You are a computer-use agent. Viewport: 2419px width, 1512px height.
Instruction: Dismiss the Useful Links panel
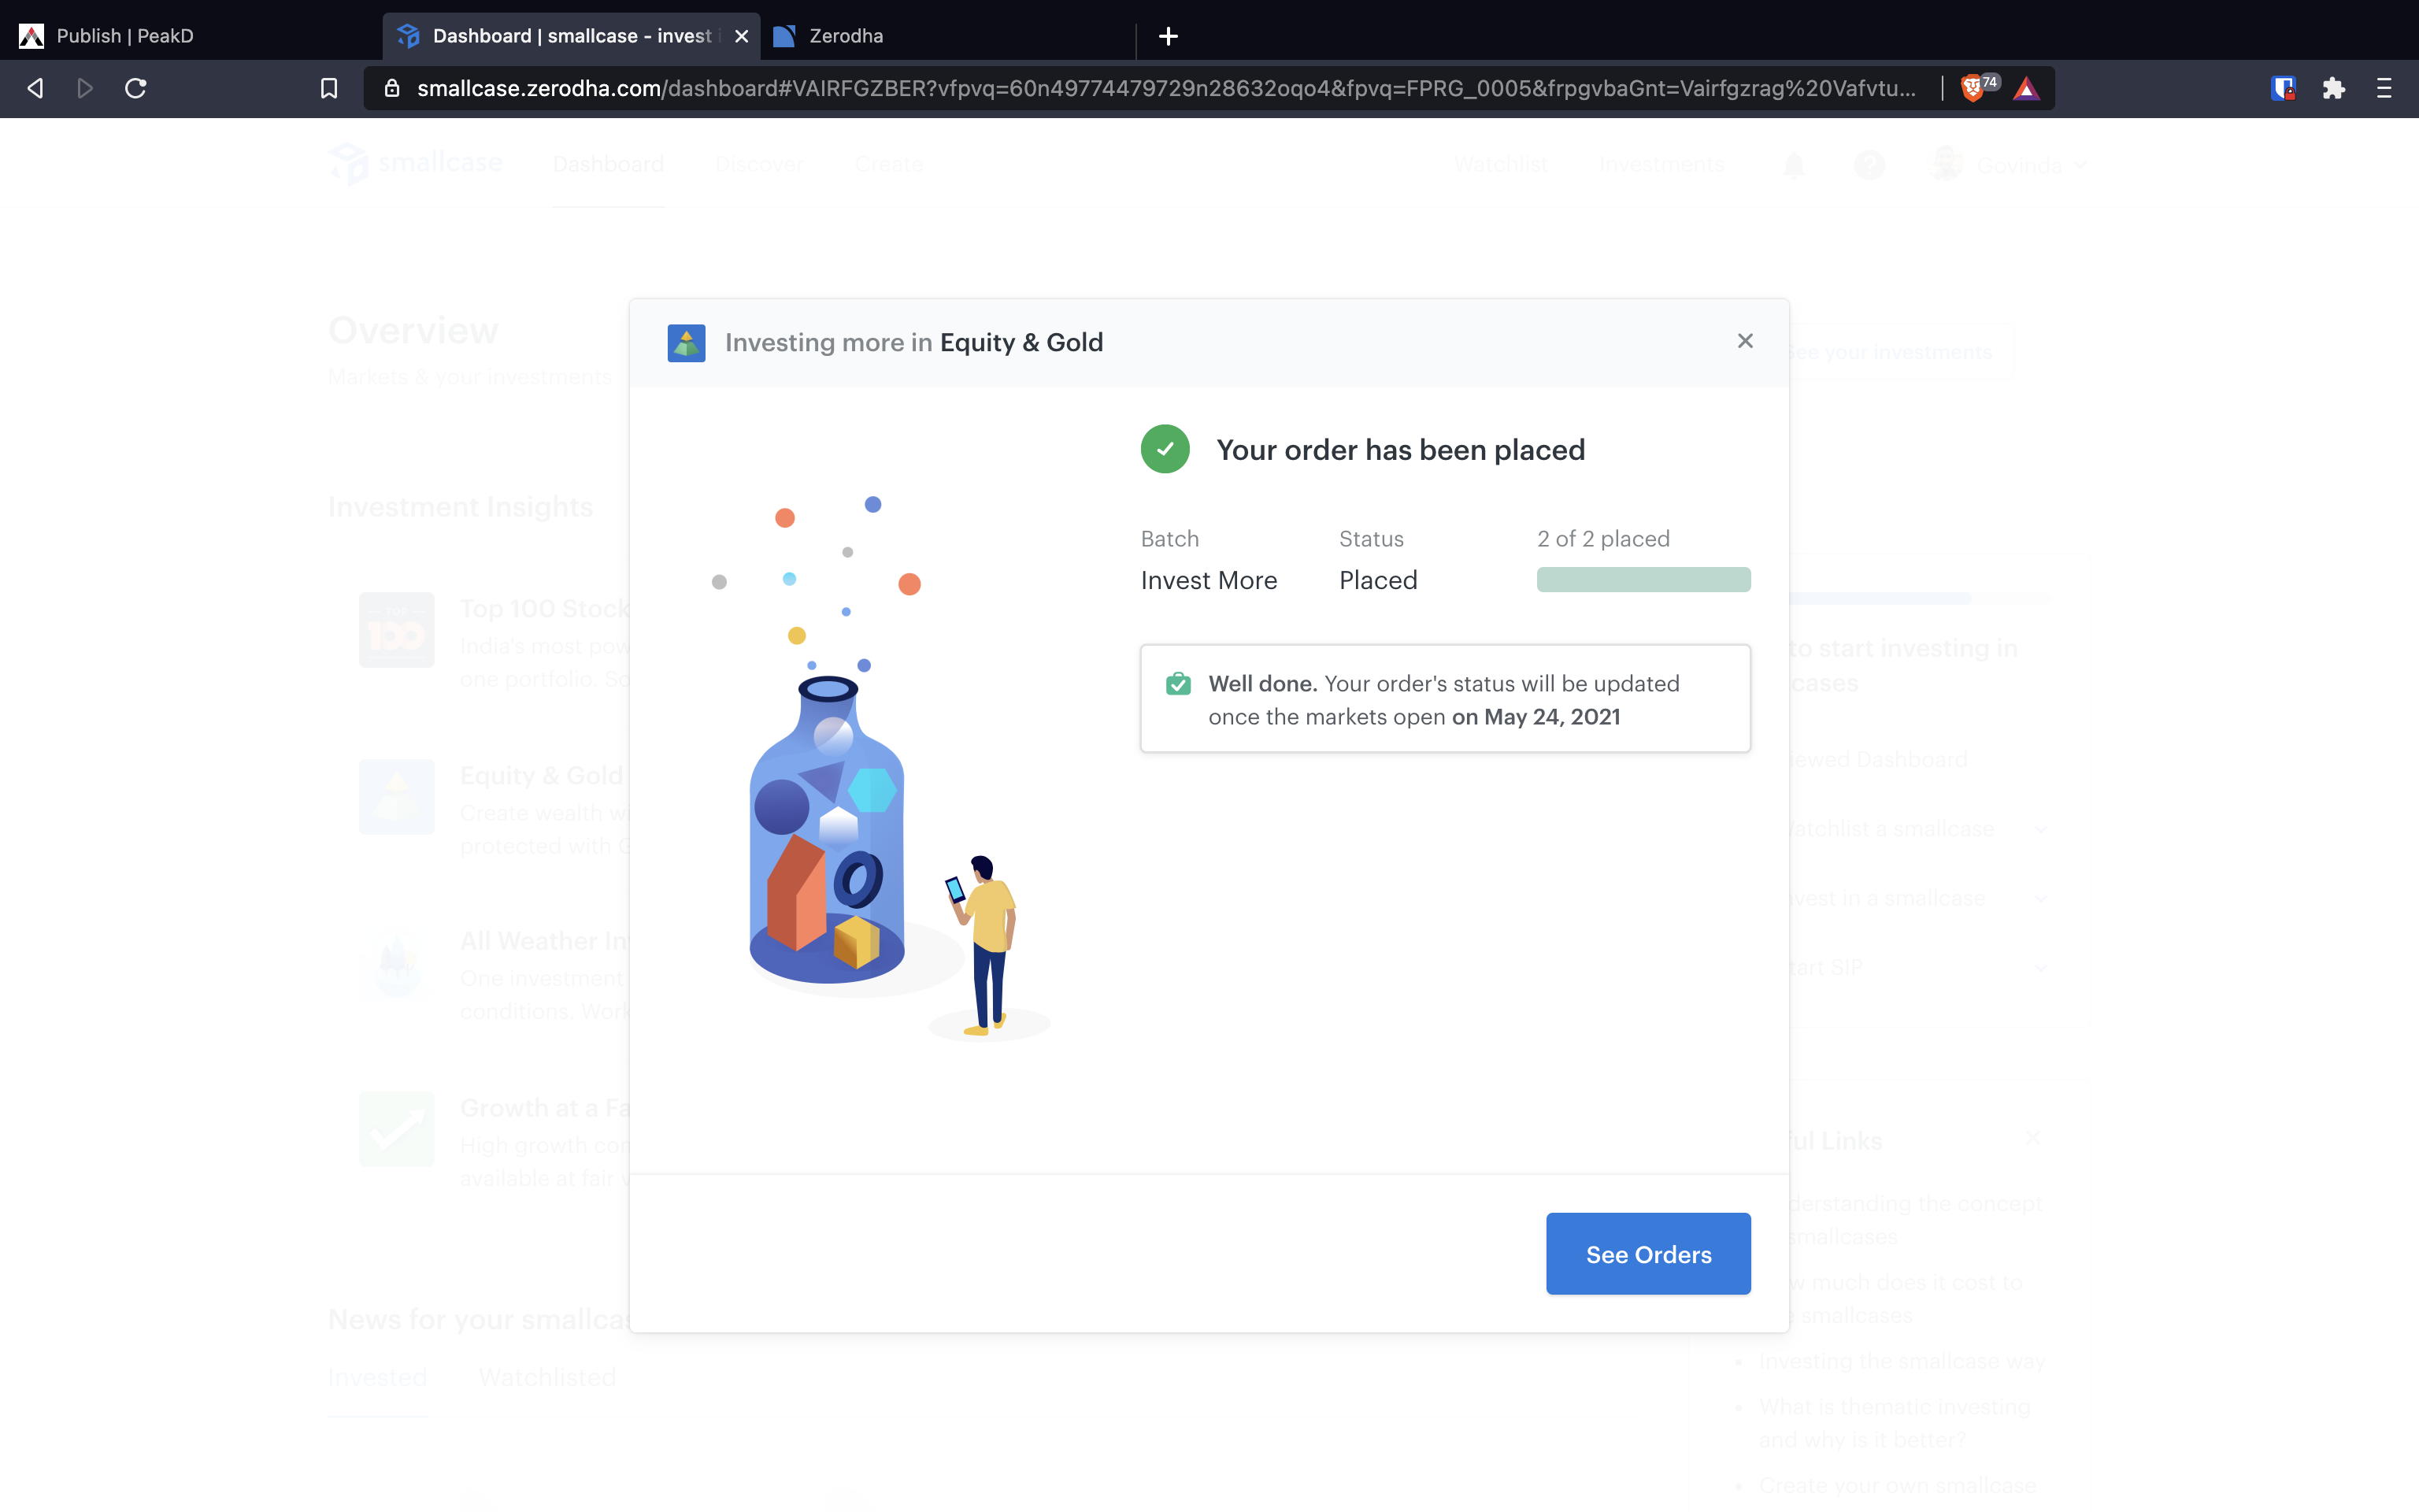point(2032,1138)
